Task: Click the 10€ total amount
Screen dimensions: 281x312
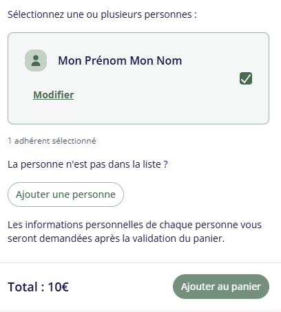Action: (x=59, y=287)
